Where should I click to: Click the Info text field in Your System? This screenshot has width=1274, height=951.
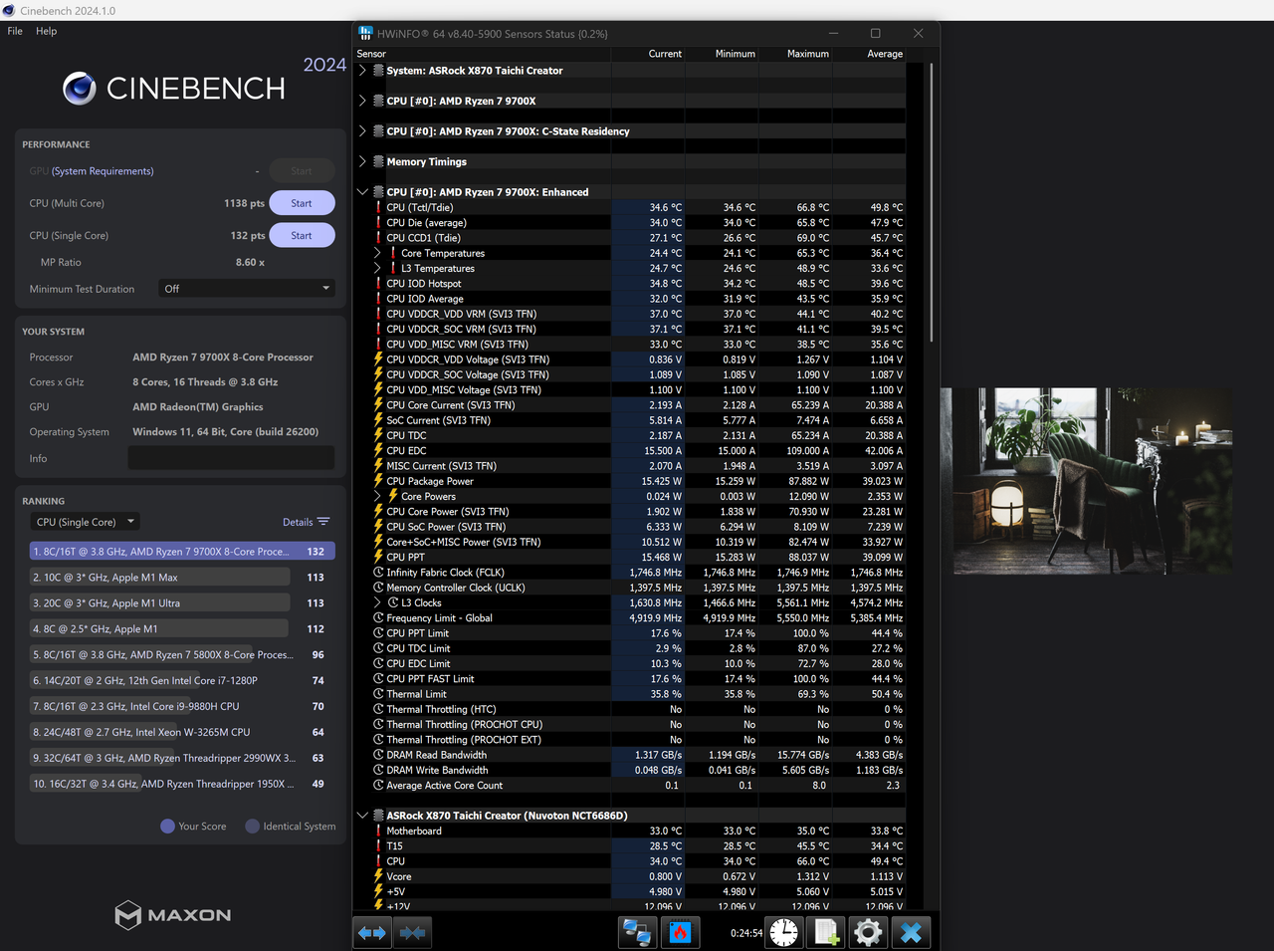(x=231, y=458)
